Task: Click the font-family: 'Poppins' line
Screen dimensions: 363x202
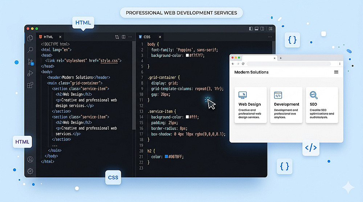Action: coord(184,50)
